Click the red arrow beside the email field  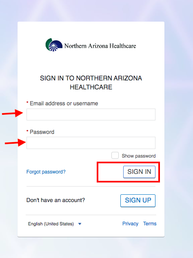pyautogui.click(x=13, y=113)
